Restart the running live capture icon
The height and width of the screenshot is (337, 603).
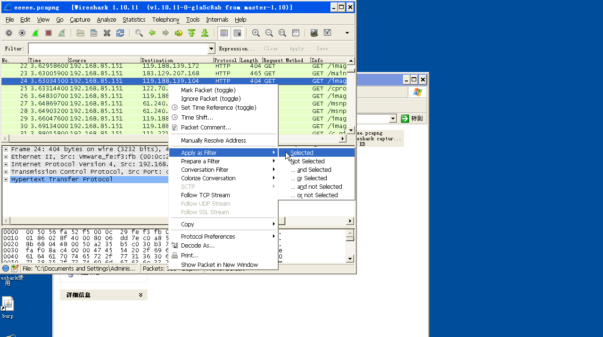pos(62,33)
